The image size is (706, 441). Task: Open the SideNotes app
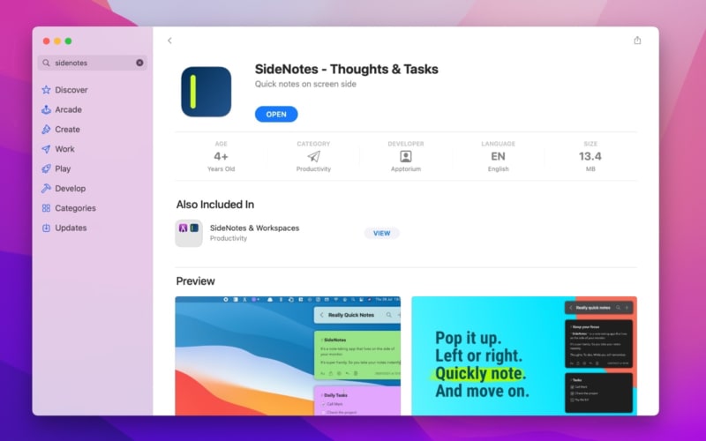tap(276, 115)
